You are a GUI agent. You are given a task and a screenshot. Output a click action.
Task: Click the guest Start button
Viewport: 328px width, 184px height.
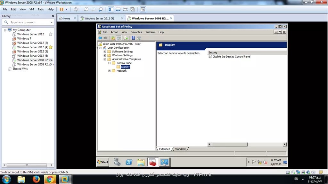tap(103, 162)
